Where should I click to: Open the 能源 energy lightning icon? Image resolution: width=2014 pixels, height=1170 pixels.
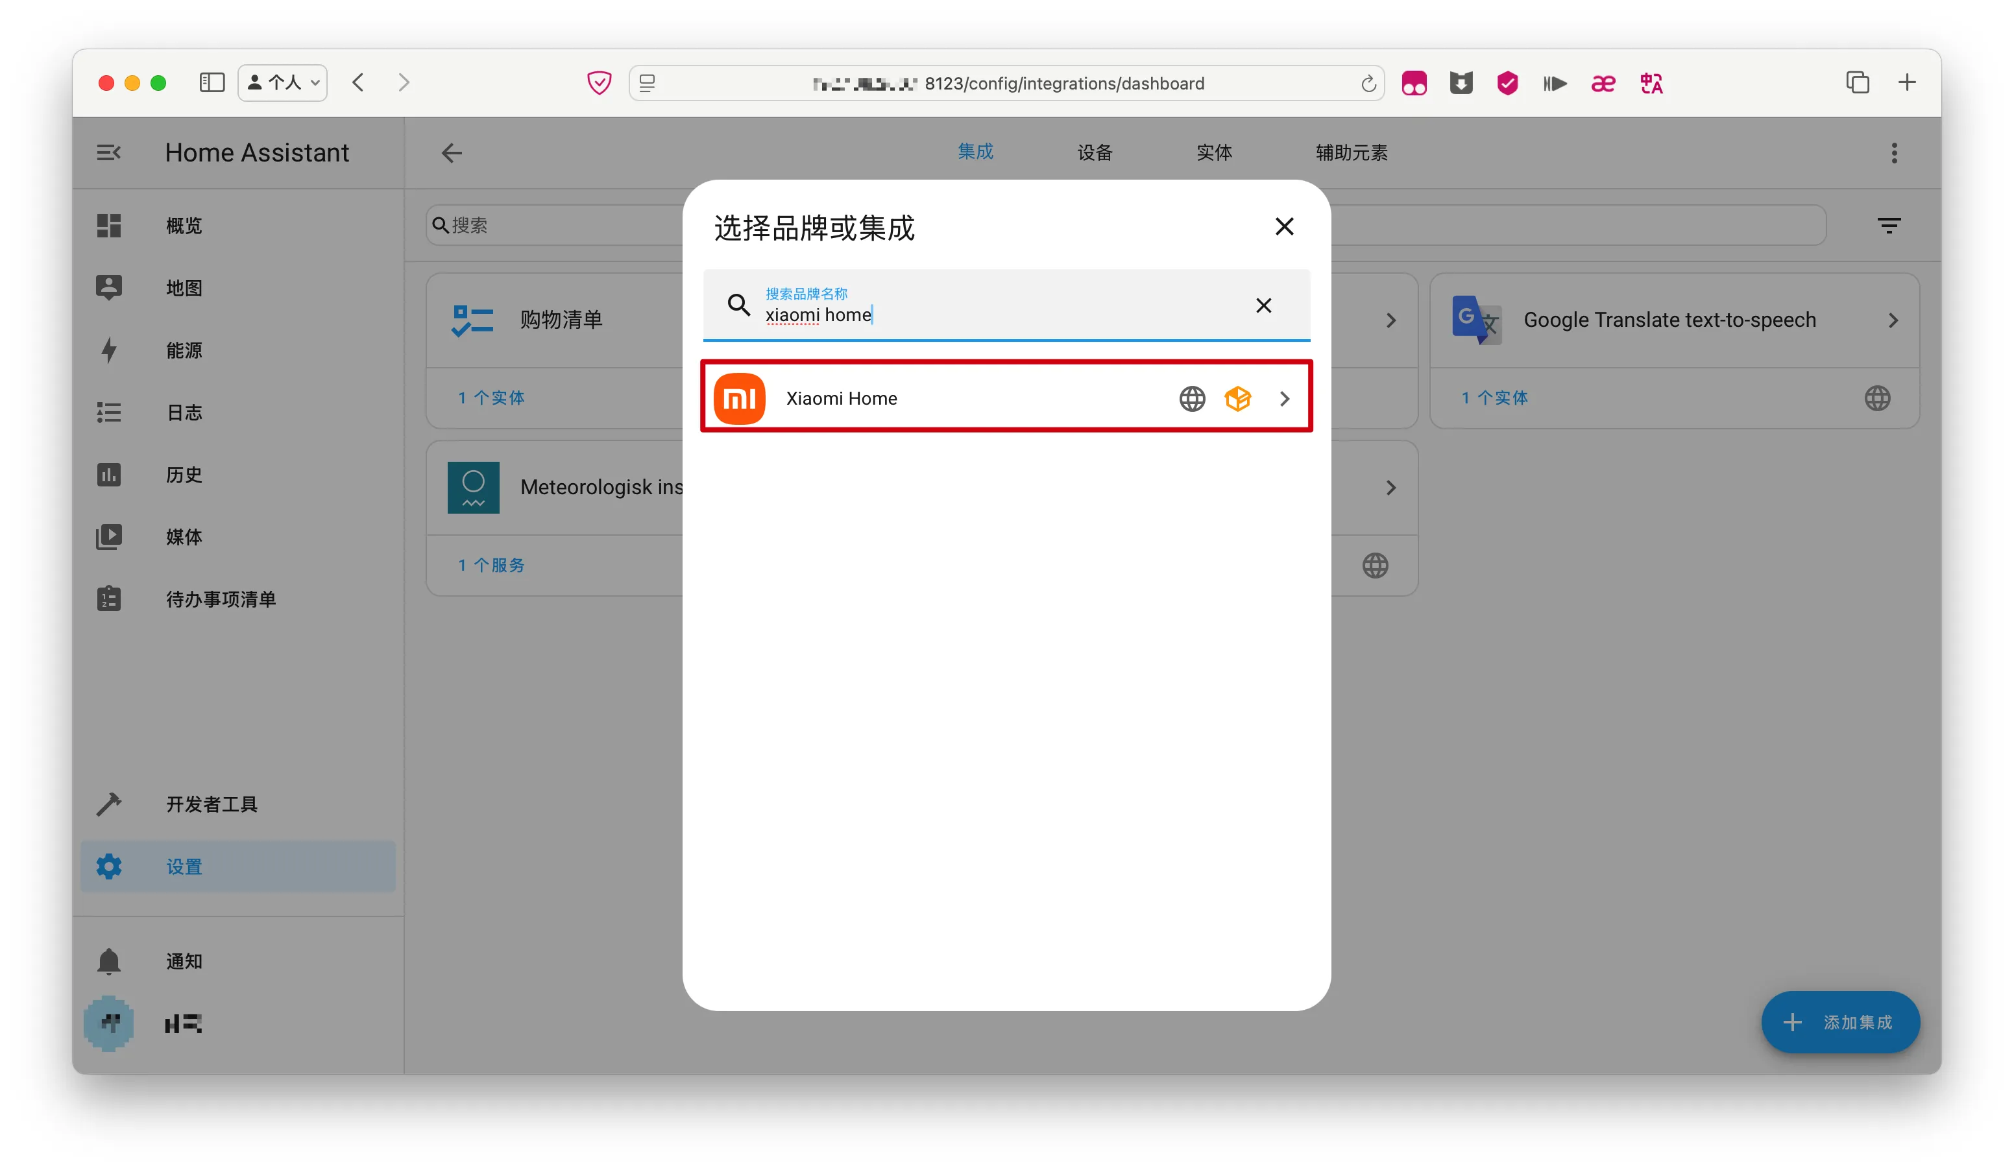(x=109, y=350)
